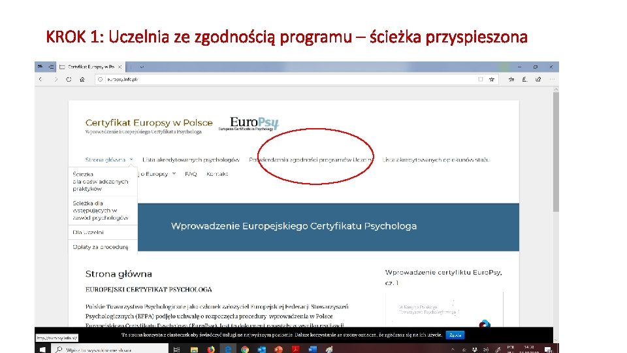Screen dimensions: 627x353
Task: Launch Firefox from the taskbar
Action: click(211, 349)
